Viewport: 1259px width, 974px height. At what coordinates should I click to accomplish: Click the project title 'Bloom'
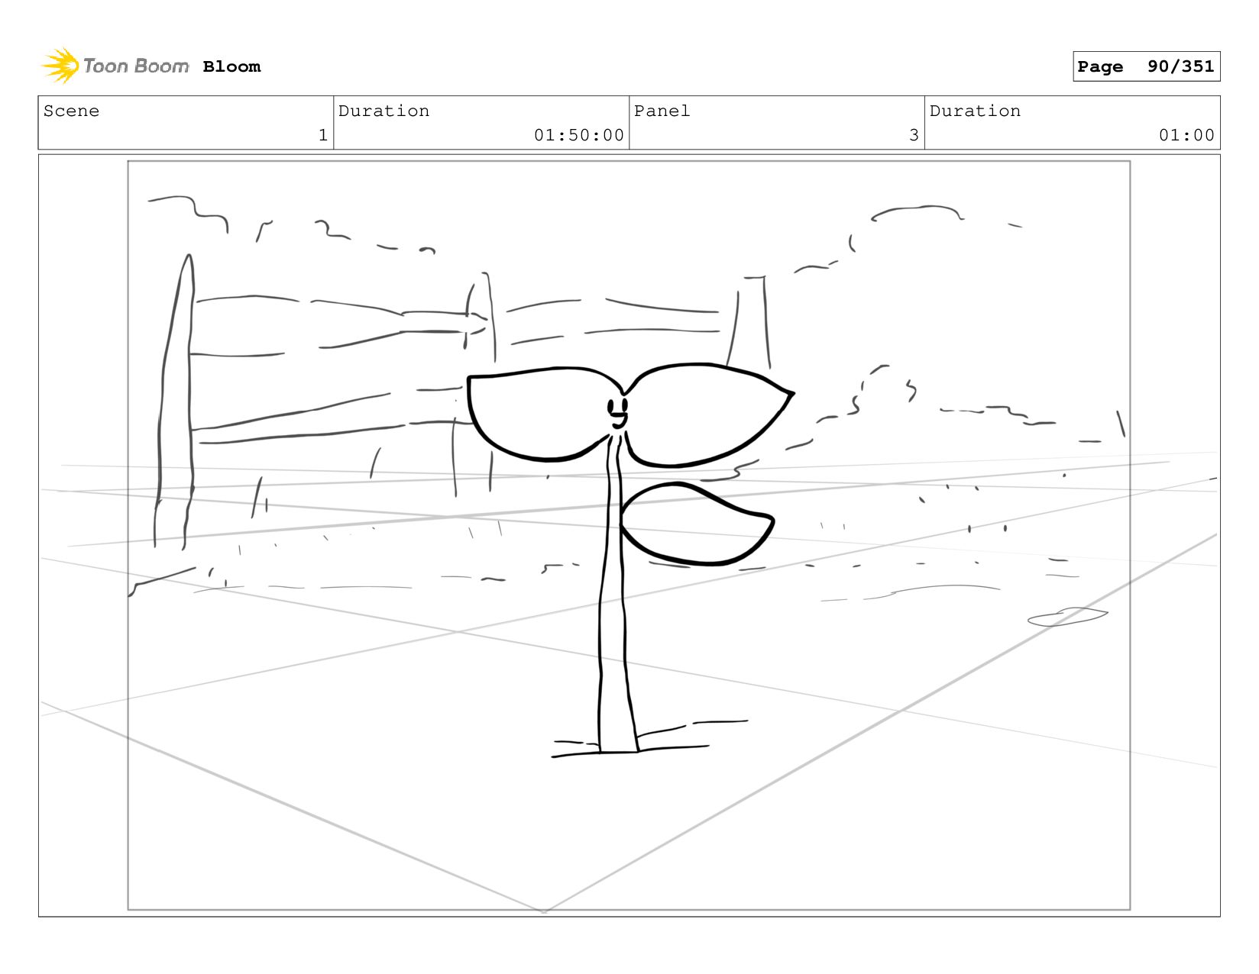click(x=231, y=66)
